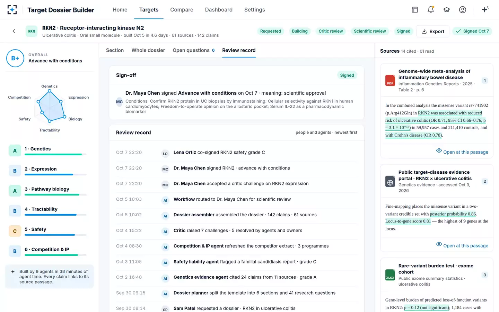Screen dimensions: 499x312
Task: Switch to Whole dossier view
Action: [148, 50]
